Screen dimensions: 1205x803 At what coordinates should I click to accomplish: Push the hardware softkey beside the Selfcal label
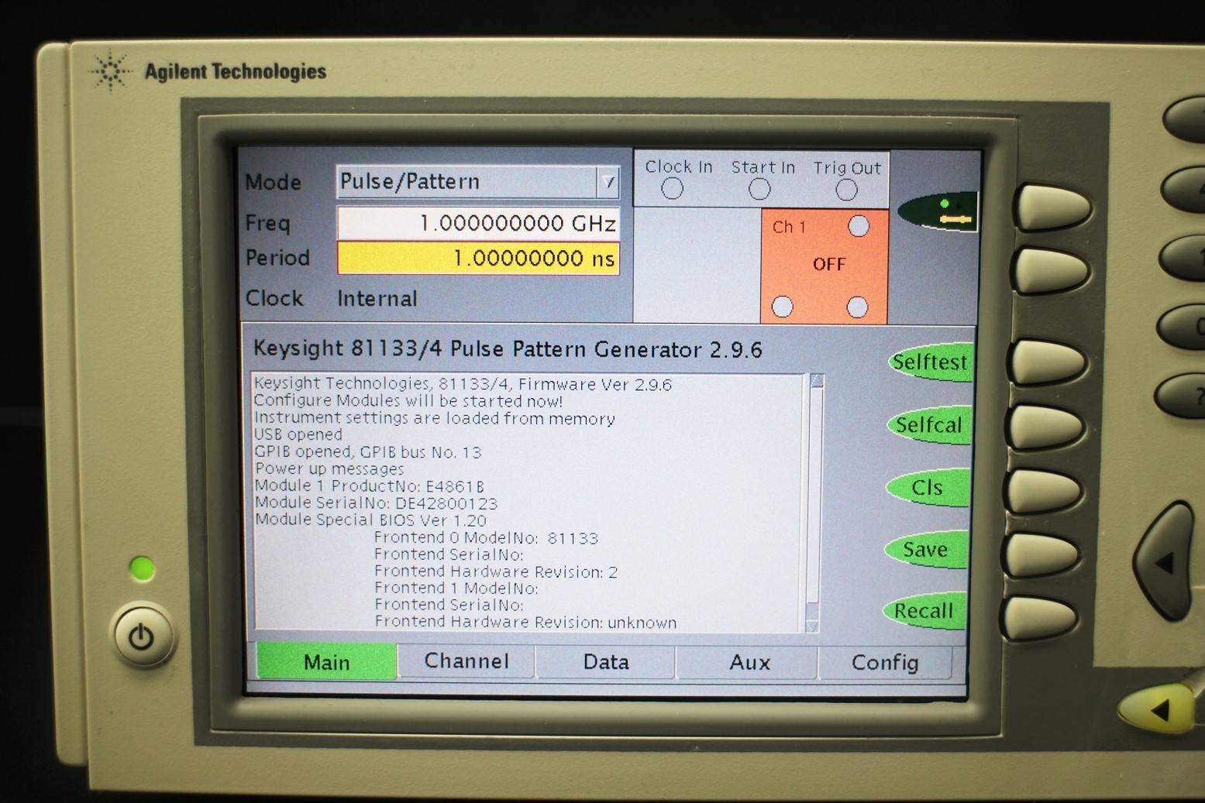click(1044, 427)
